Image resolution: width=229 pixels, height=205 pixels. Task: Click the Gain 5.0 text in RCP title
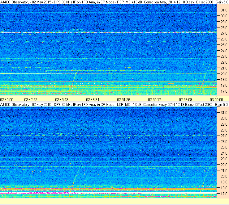[x=222, y=2]
